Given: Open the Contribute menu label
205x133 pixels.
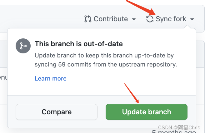Looking at the screenshot, I should pyautogui.click(x=111, y=19).
